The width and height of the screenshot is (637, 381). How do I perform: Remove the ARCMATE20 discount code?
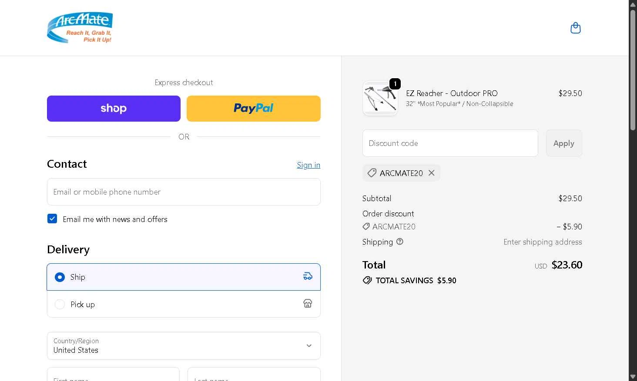[431, 173]
